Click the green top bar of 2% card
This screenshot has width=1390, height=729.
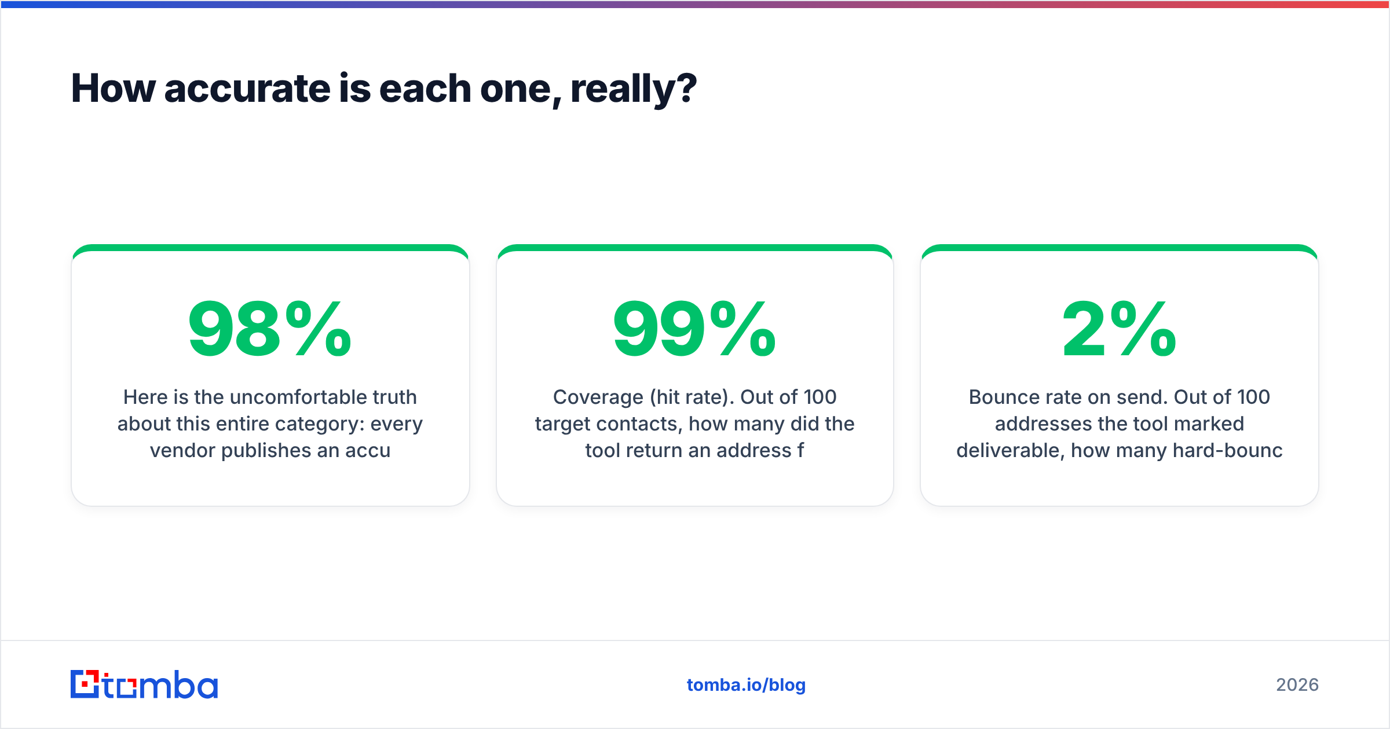[1119, 248]
